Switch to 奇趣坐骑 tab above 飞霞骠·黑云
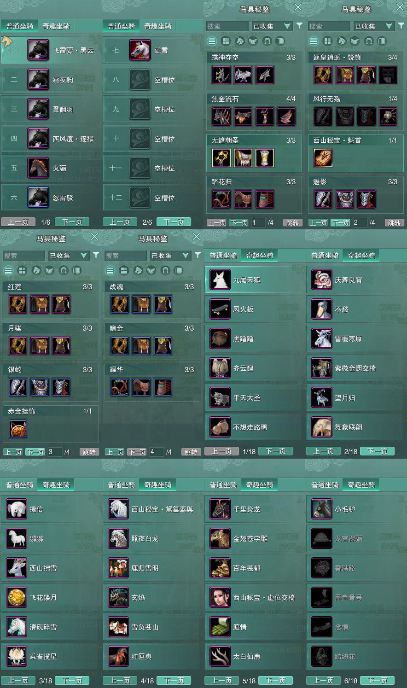The height and width of the screenshot is (688, 407). [56, 26]
